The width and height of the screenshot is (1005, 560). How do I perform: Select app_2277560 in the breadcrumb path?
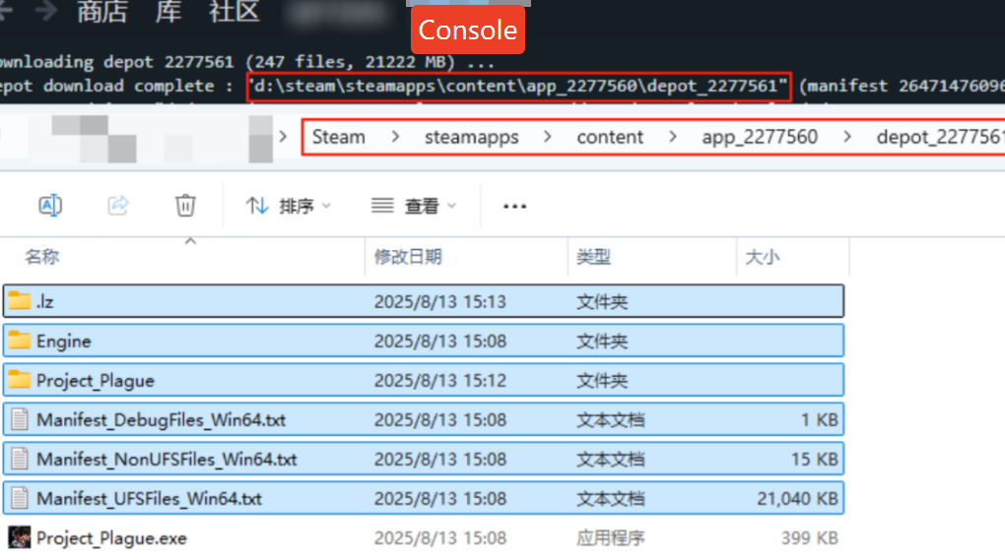click(760, 137)
